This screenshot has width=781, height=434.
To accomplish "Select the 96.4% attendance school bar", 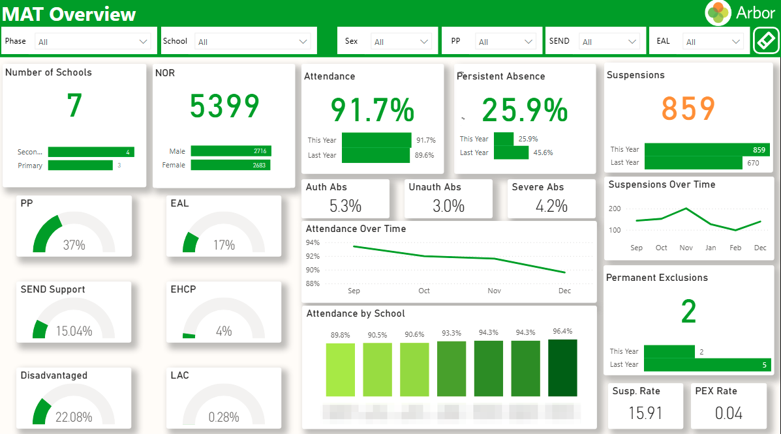I will click(562, 368).
